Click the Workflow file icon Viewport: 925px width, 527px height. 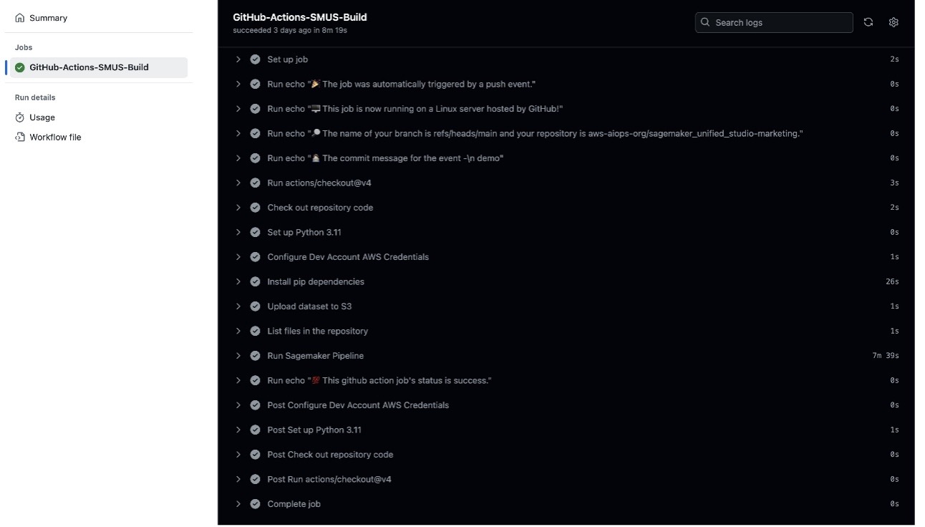coord(20,137)
